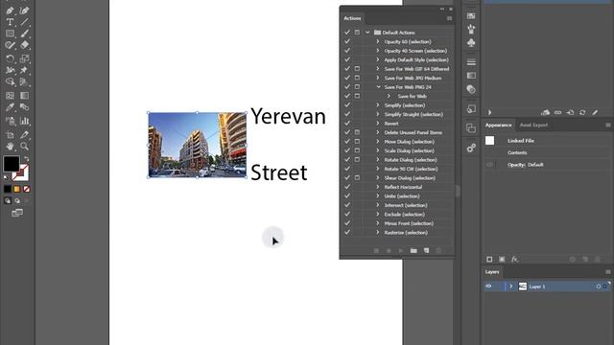Select the Blend tool

point(24,107)
